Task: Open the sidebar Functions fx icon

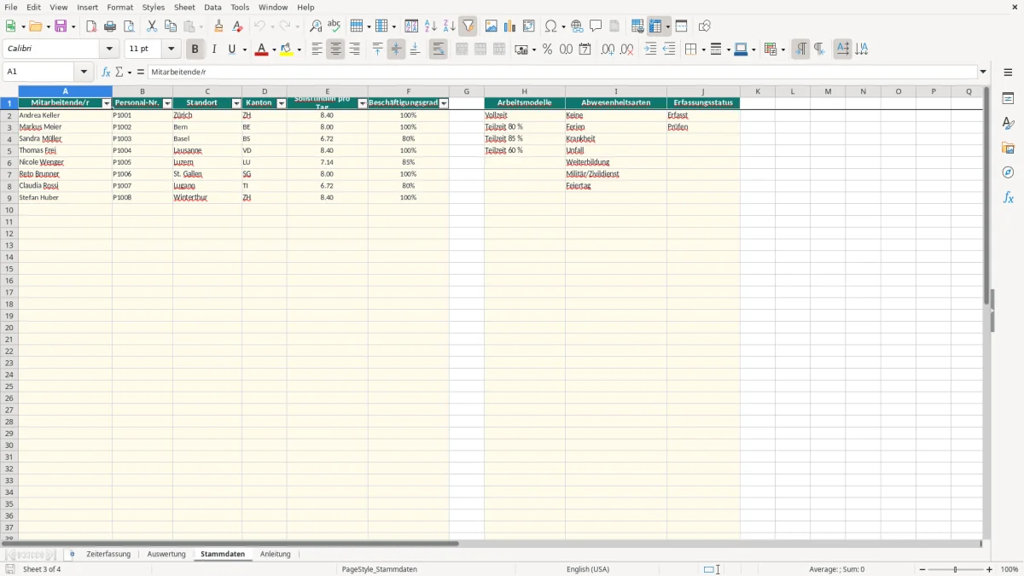Action: point(1008,198)
